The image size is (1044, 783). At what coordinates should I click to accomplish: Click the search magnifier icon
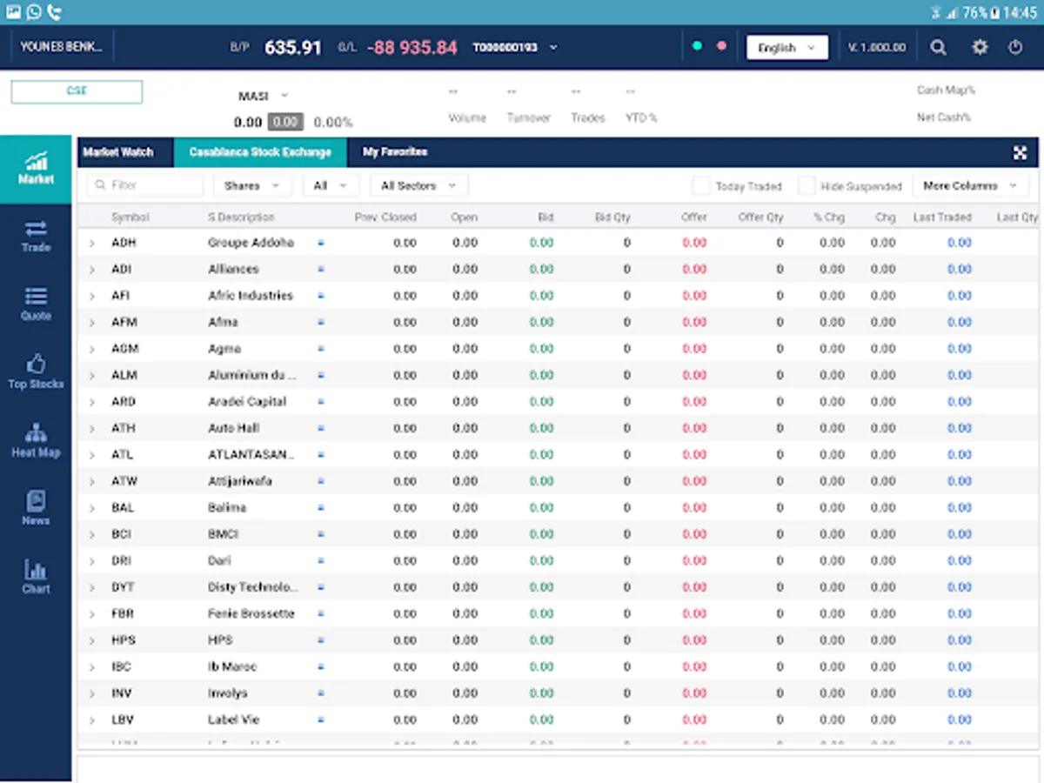coord(938,48)
